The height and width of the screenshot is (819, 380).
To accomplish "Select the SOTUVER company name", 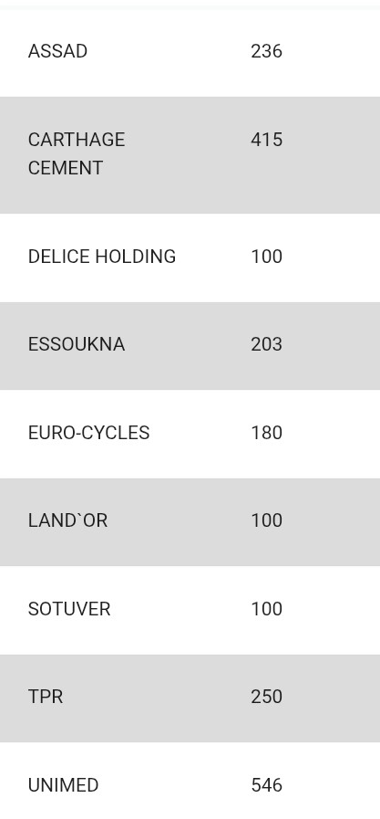I will tap(69, 609).
